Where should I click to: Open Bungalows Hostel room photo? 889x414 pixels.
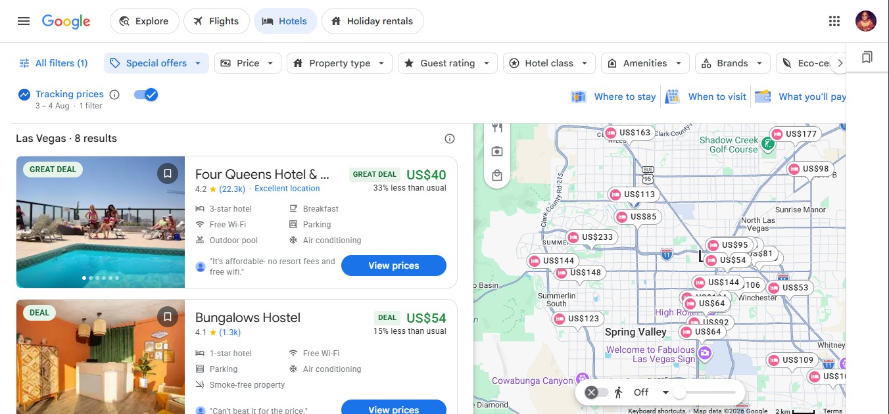point(101,357)
